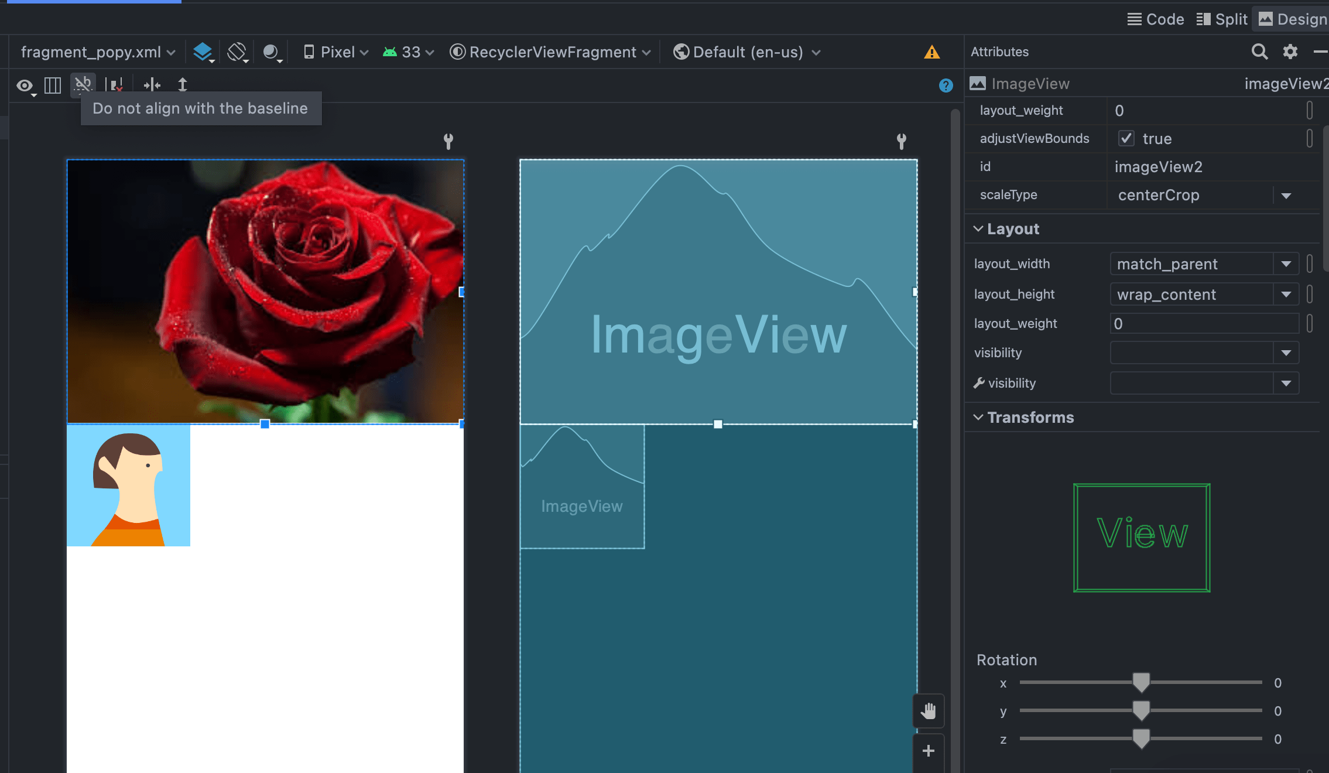
Task: Click the zoom in plus button
Action: tap(928, 751)
